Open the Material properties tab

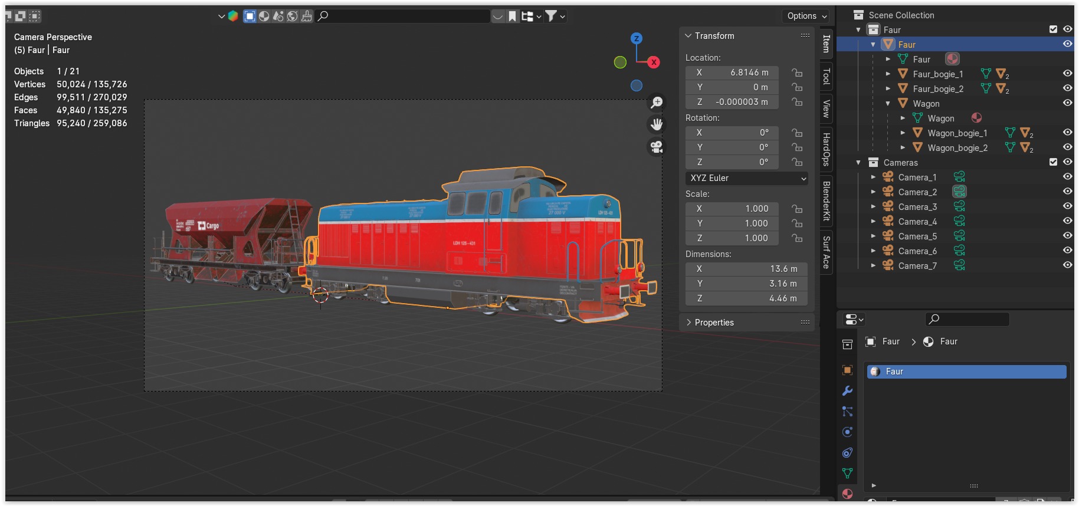pos(847,494)
